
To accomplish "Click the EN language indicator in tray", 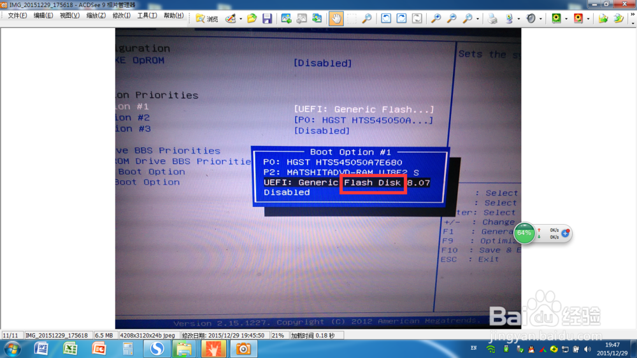I will (x=474, y=348).
